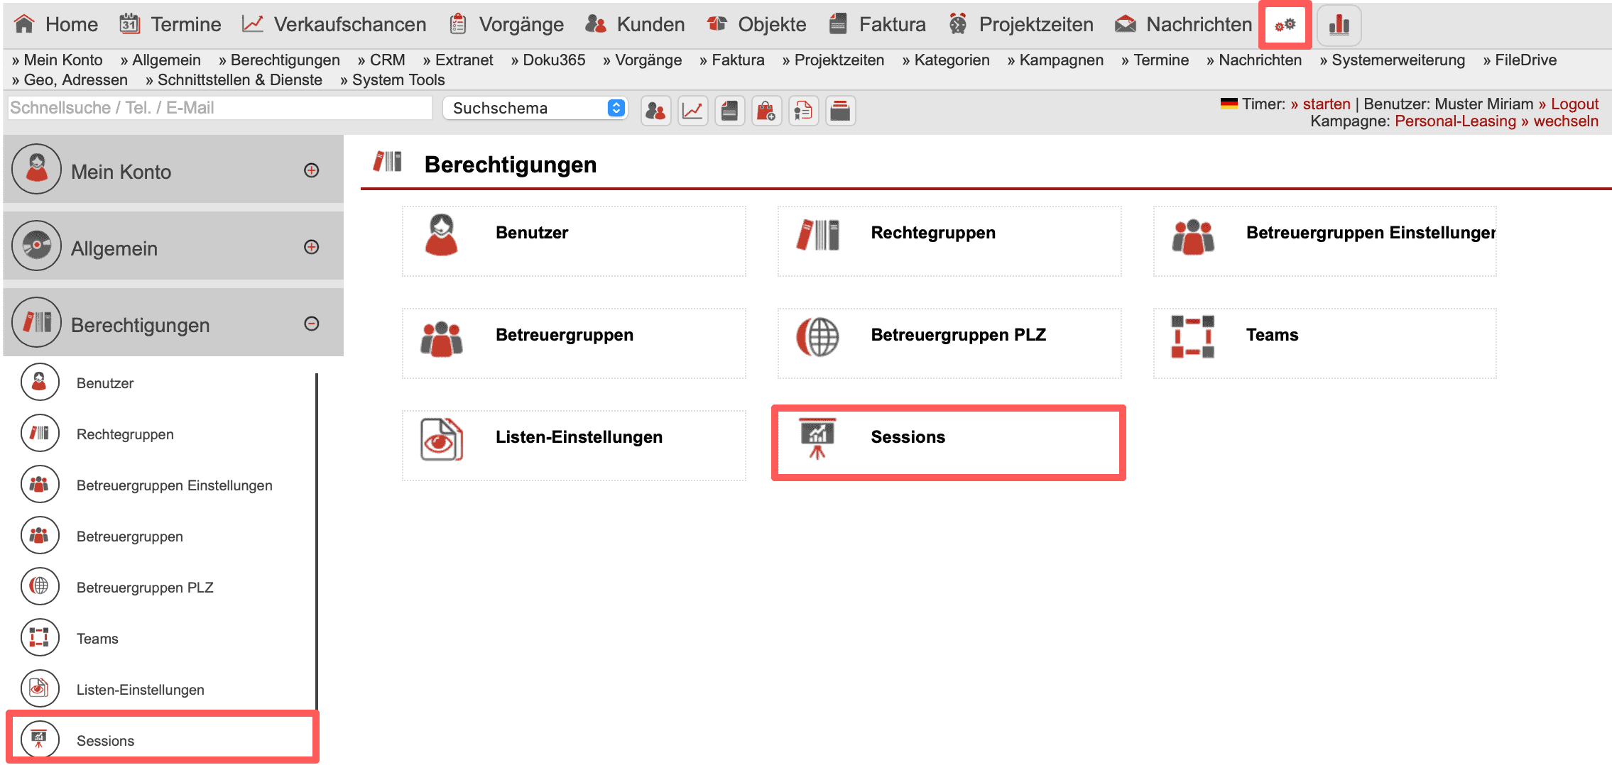This screenshot has width=1612, height=765.
Task: Click the rising line chart toolbar icon
Action: [x=692, y=111]
